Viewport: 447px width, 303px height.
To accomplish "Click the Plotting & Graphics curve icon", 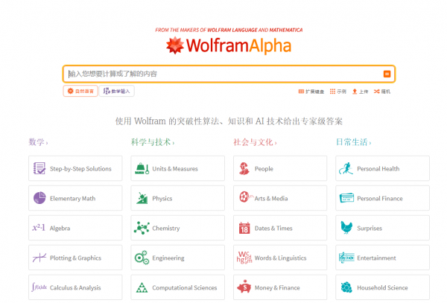I will (x=39, y=258).
